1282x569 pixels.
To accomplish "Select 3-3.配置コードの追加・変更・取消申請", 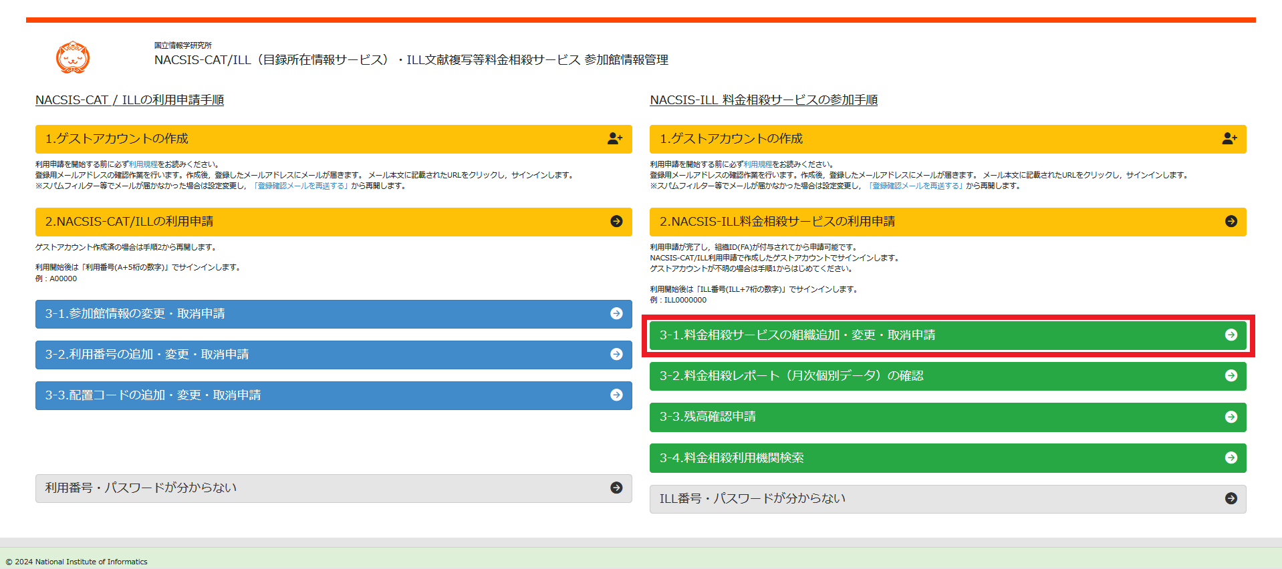I will pos(334,395).
